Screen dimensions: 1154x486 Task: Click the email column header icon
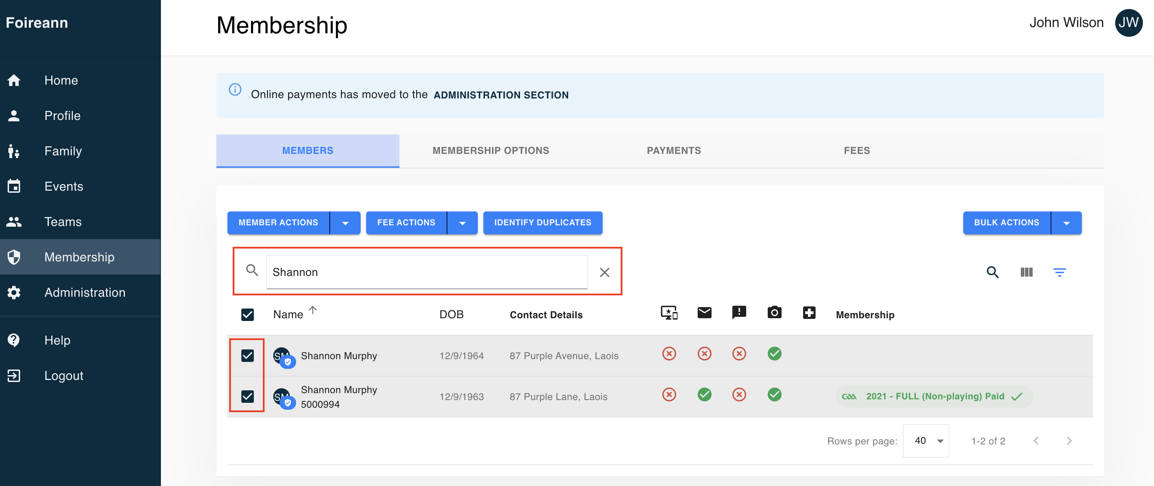click(x=704, y=312)
